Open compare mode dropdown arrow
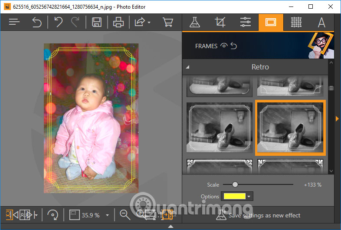341x230 pixels. (36, 215)
